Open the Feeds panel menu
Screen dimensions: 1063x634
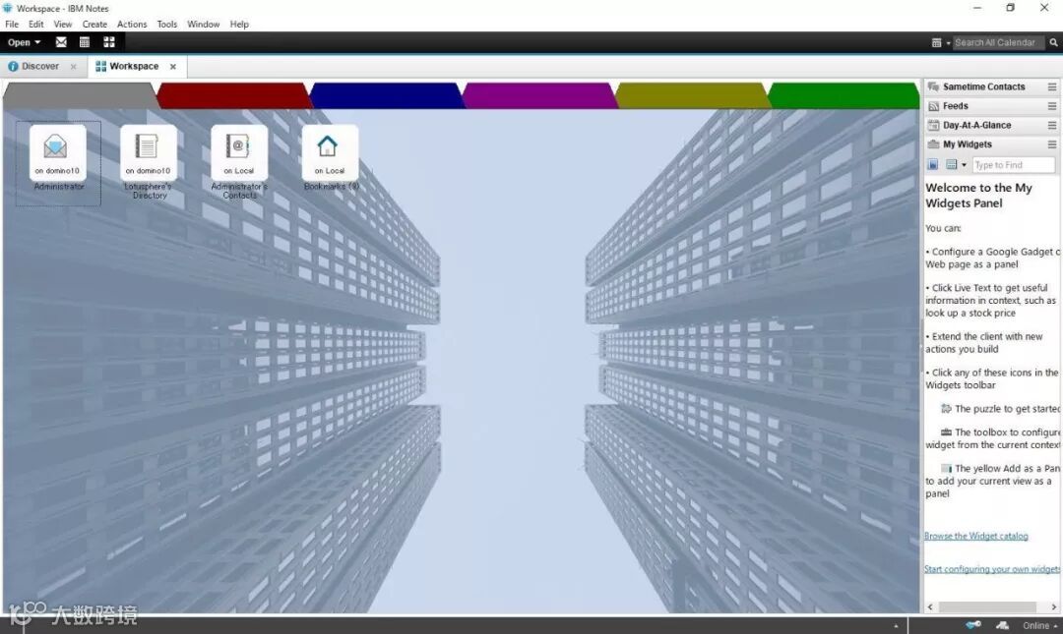(1052, 106)
